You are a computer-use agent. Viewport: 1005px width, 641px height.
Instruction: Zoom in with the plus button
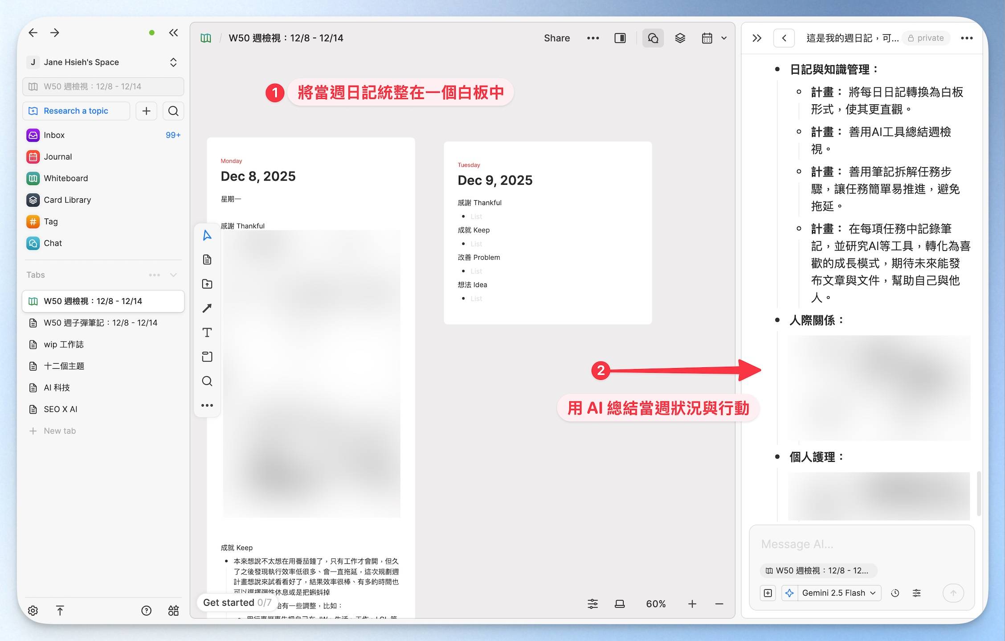(692, 604)
